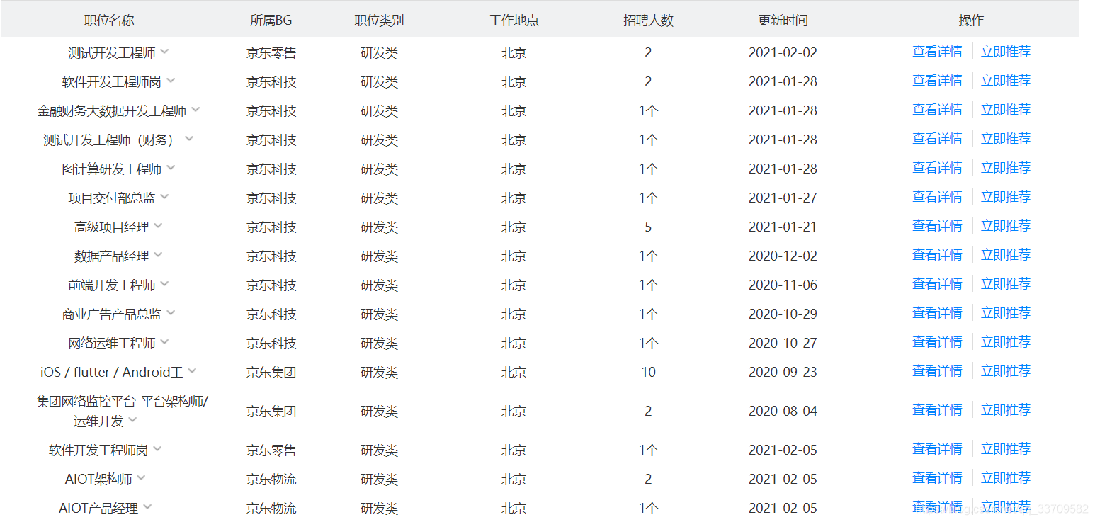The height and width of the screenshot is (522, 1095).
Task: Open 查看详情 for 商业广告产品总监
Action: tap(937, 313)
